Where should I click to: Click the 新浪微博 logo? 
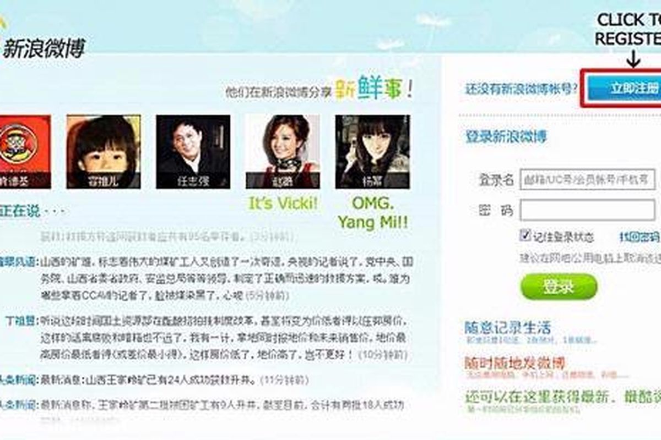(43, 48)
